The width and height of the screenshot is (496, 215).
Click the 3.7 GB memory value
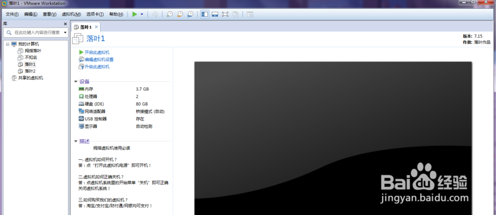pos(142,89)
